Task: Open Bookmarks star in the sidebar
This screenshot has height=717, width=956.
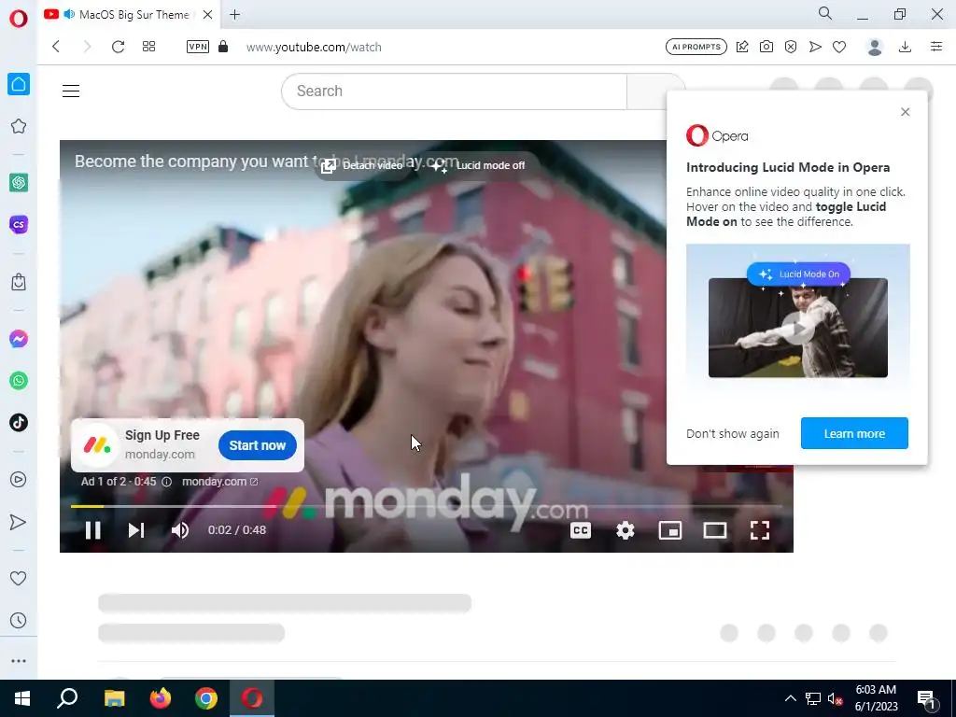Action: 19,126
